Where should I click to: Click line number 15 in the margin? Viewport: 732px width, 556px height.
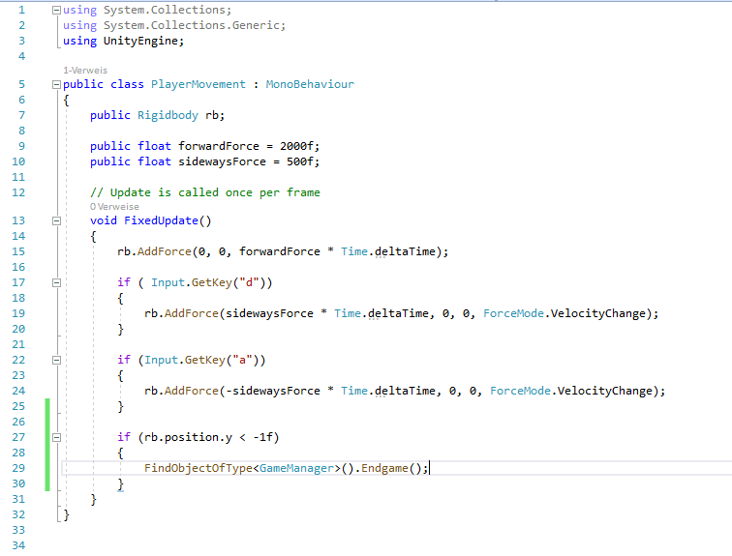(x=19, y=251)
